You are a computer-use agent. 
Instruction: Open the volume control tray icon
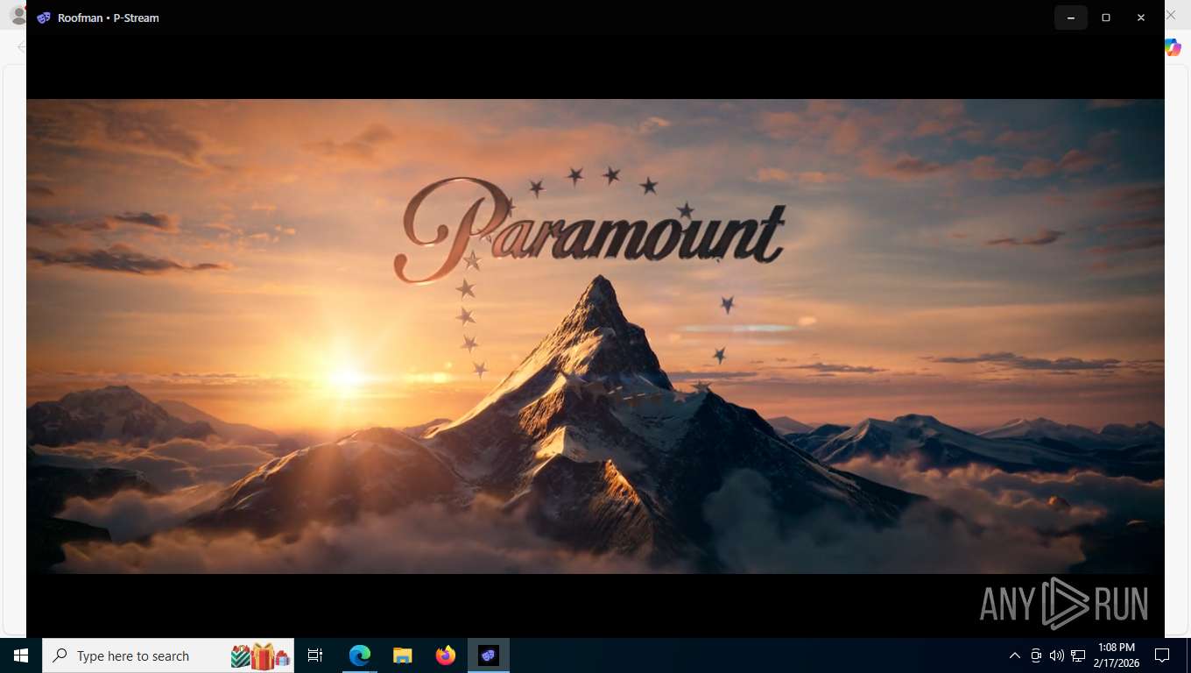click(1057, 655)
